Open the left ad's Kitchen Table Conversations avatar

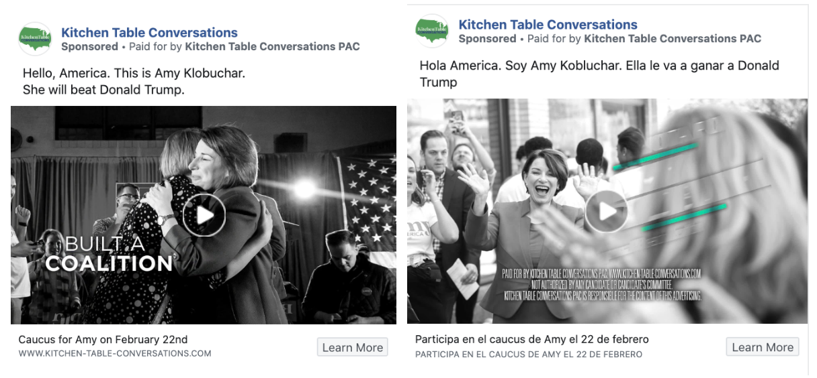(35, 39)
